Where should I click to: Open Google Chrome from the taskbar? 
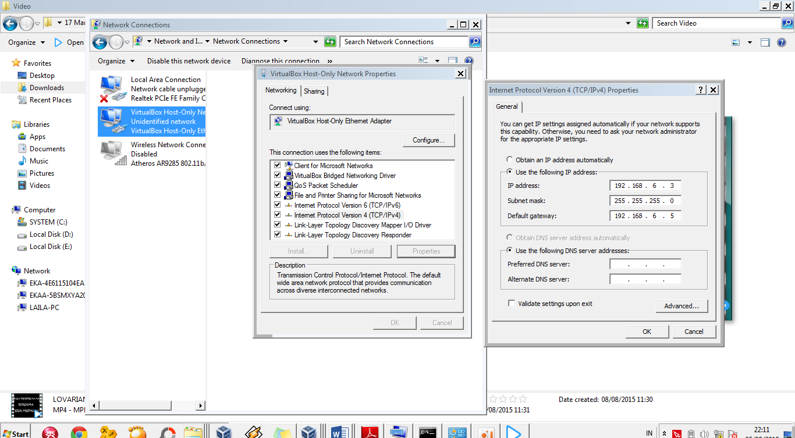(79, 433)
